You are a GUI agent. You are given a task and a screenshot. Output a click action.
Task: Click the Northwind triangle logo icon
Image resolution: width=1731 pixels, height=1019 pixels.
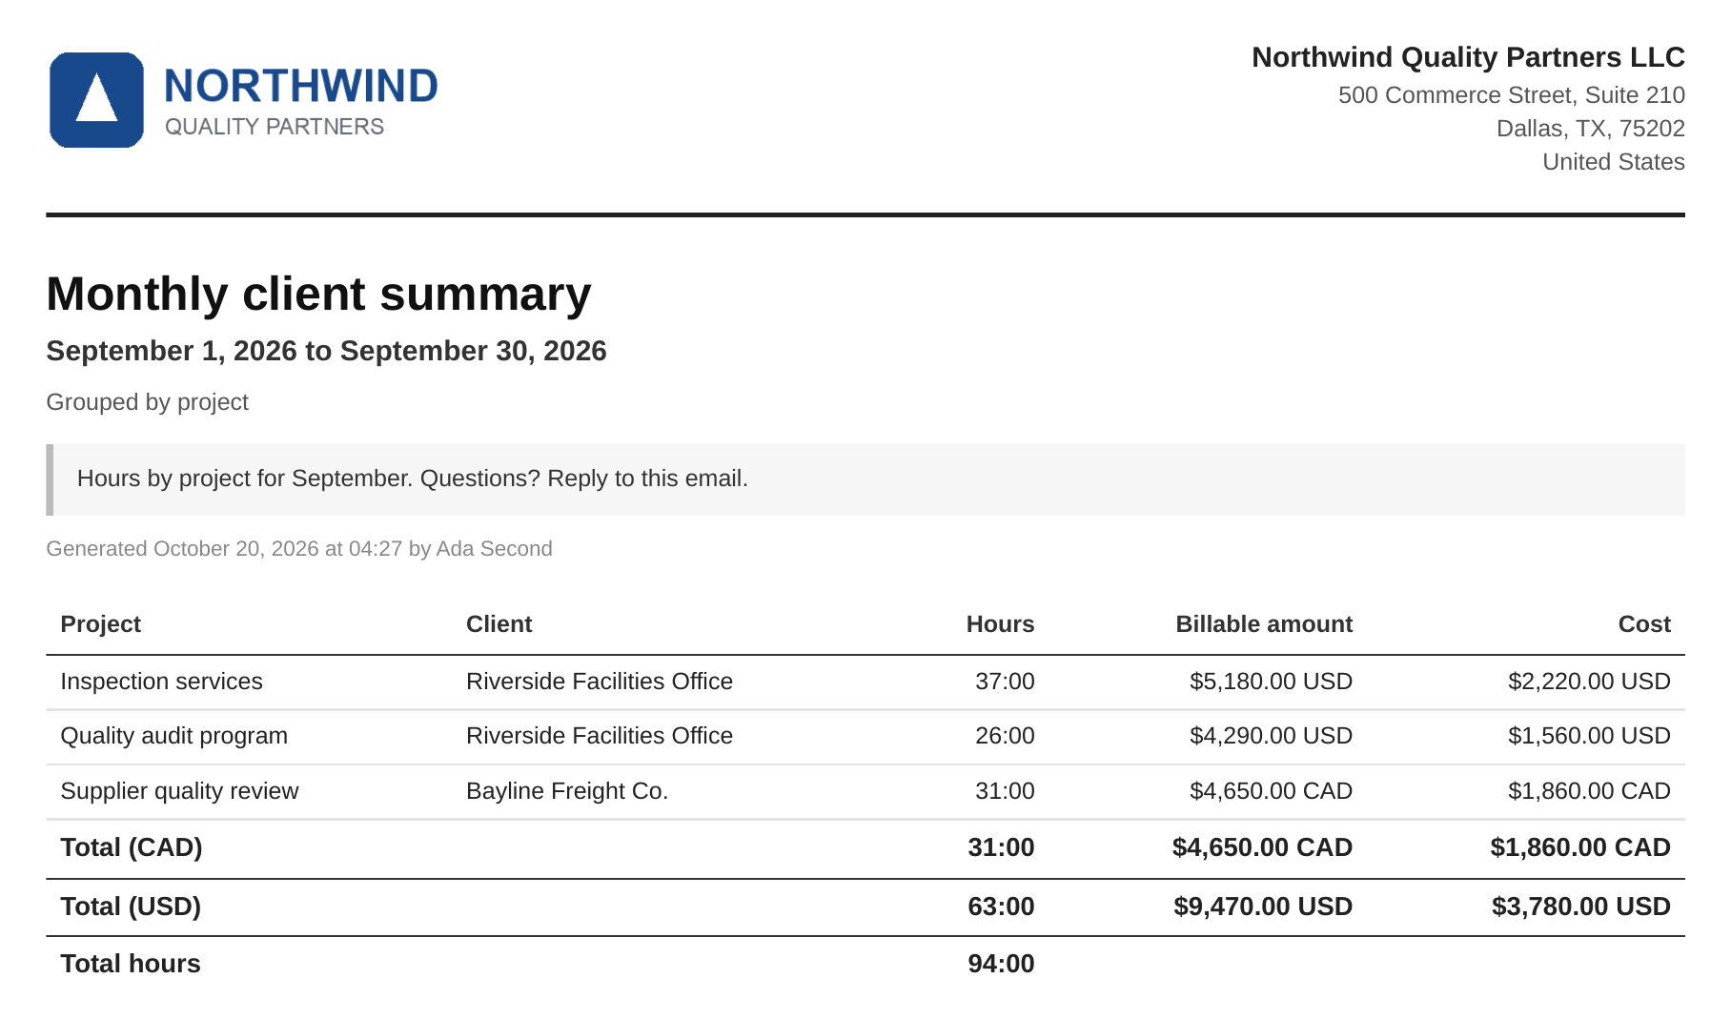[x=96, y=100]
